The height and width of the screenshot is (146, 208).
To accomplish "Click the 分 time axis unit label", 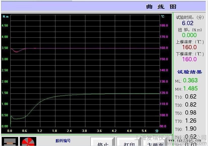I will point(157,131).
